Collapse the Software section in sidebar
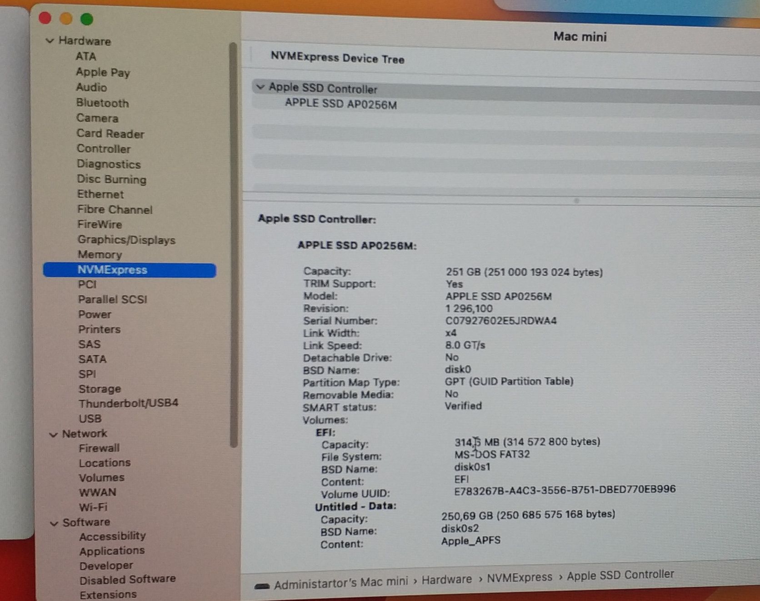 [x=54, y=523]
